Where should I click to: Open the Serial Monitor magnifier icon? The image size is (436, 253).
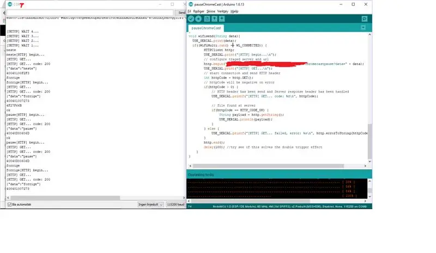click(x=364, y=18)
